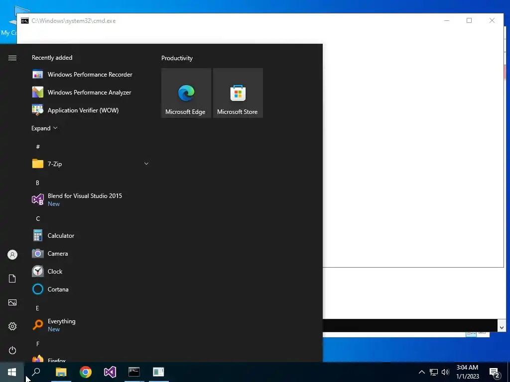Minimize the cmd.exe window
This screenshot has height=382, width=510.
pos(447,20)
